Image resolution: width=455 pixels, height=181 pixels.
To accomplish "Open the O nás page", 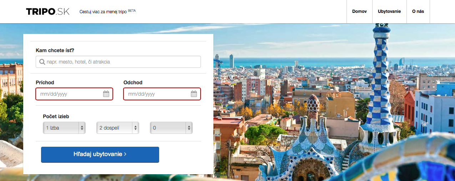I will point(418,11).
